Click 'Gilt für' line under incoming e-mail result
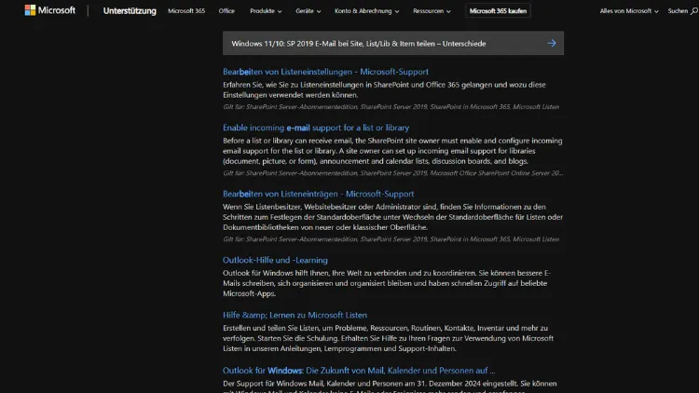Screen dimensions: 699x393 point(392,173)
